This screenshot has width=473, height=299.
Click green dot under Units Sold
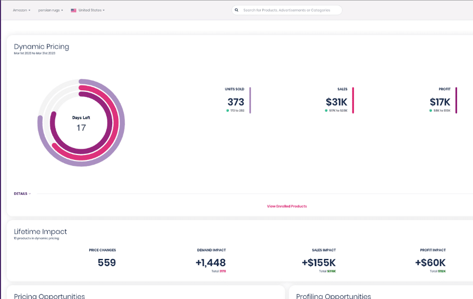tap(227, 110)
